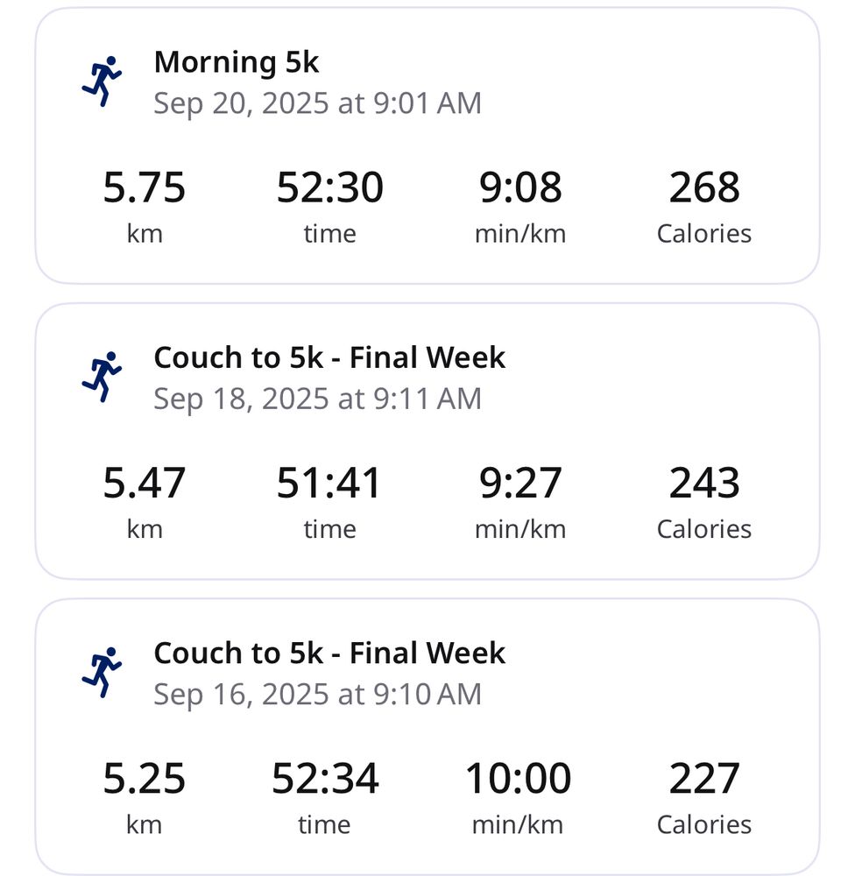The width and height of the screenshot is (855, 876).
Task: Select the Sep 16, 2025 at 9:10 AM date
Action: tap(317, 695)
